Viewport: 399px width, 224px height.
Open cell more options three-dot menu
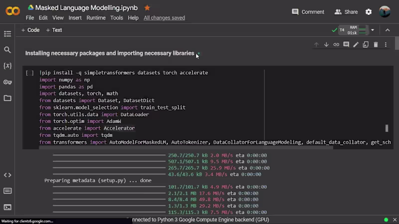tap(386, 45)
